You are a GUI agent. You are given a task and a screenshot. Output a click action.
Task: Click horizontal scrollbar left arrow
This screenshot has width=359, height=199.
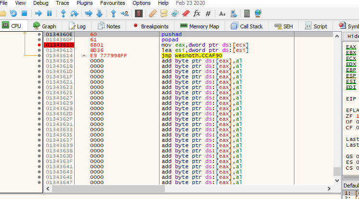48,189
